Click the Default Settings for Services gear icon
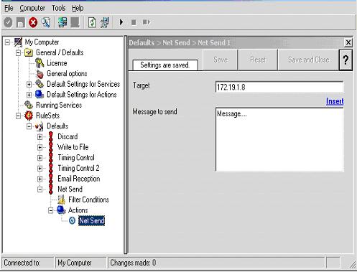The width and height of the screenshot is (357, 272). point(40,84)
